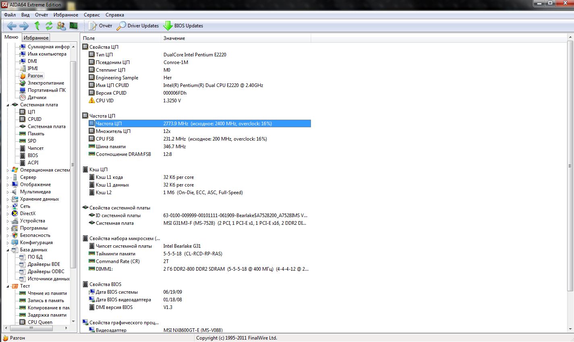
Task: Expand the Отображение group
Action: tap(8, 185)
